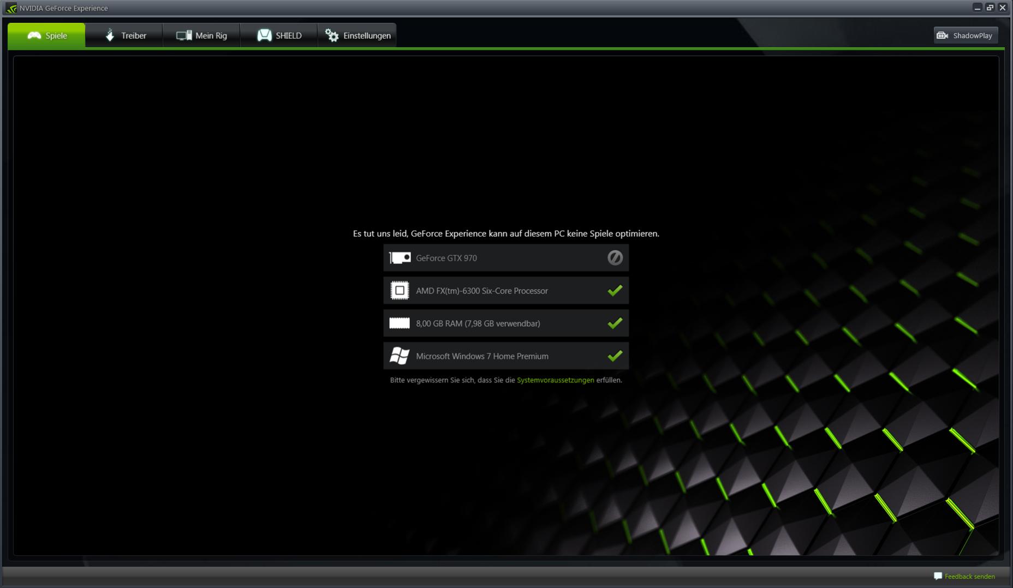Click the green checkmark on AMD processor row
This screenshot has height=588, width=1013.
pyautogui.click(x=615, y=291)
